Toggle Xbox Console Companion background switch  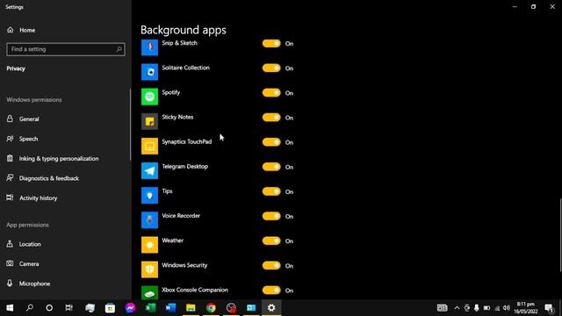pos(271,291)
